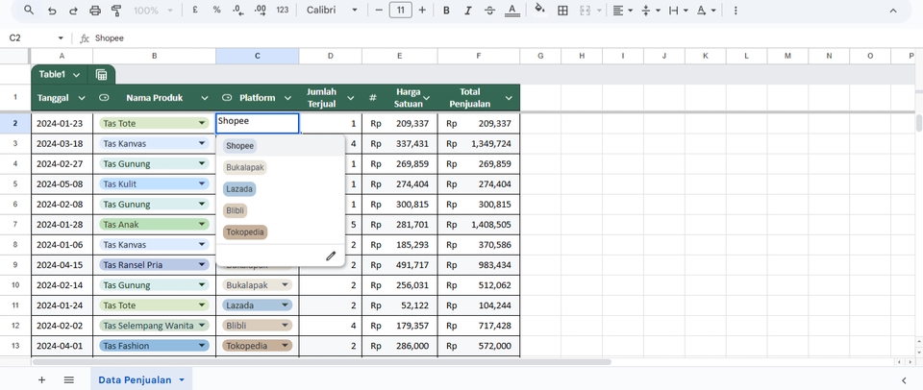
Task: Open the Calibri font dropdown
Action: tap(332, 11)
